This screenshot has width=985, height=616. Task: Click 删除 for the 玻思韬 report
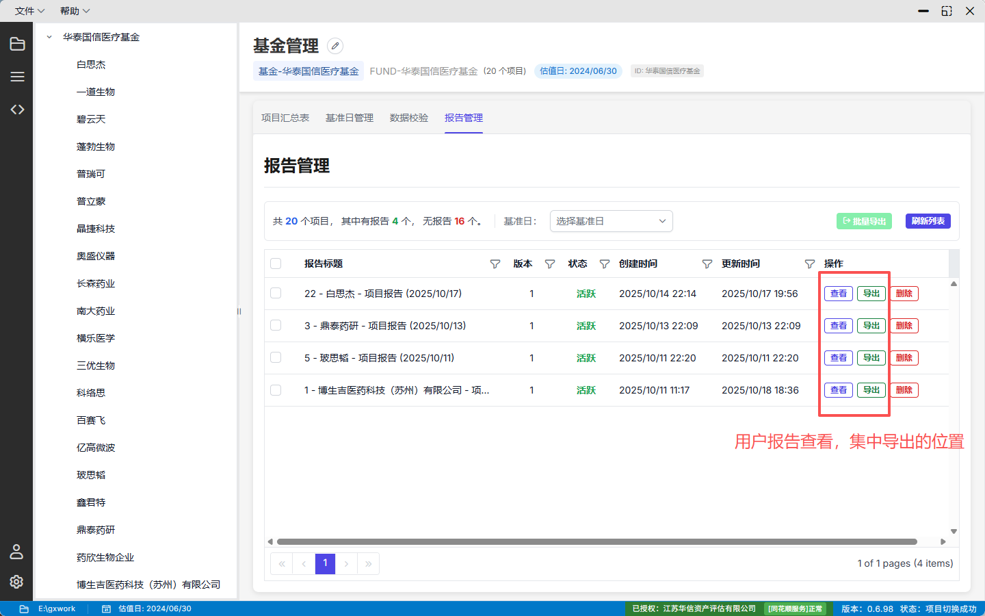(x=904, y=358)
